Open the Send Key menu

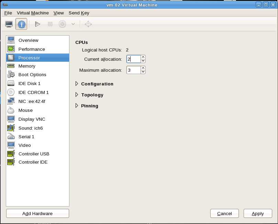[79, 13]
